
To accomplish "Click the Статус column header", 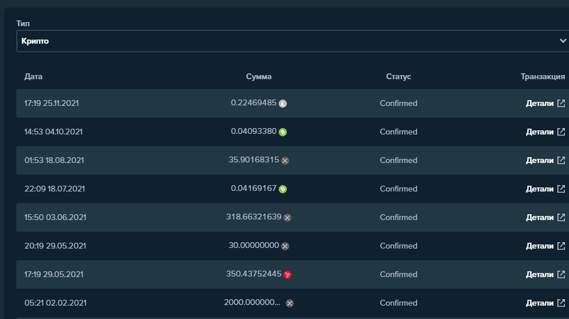I will tap(399, 76).
